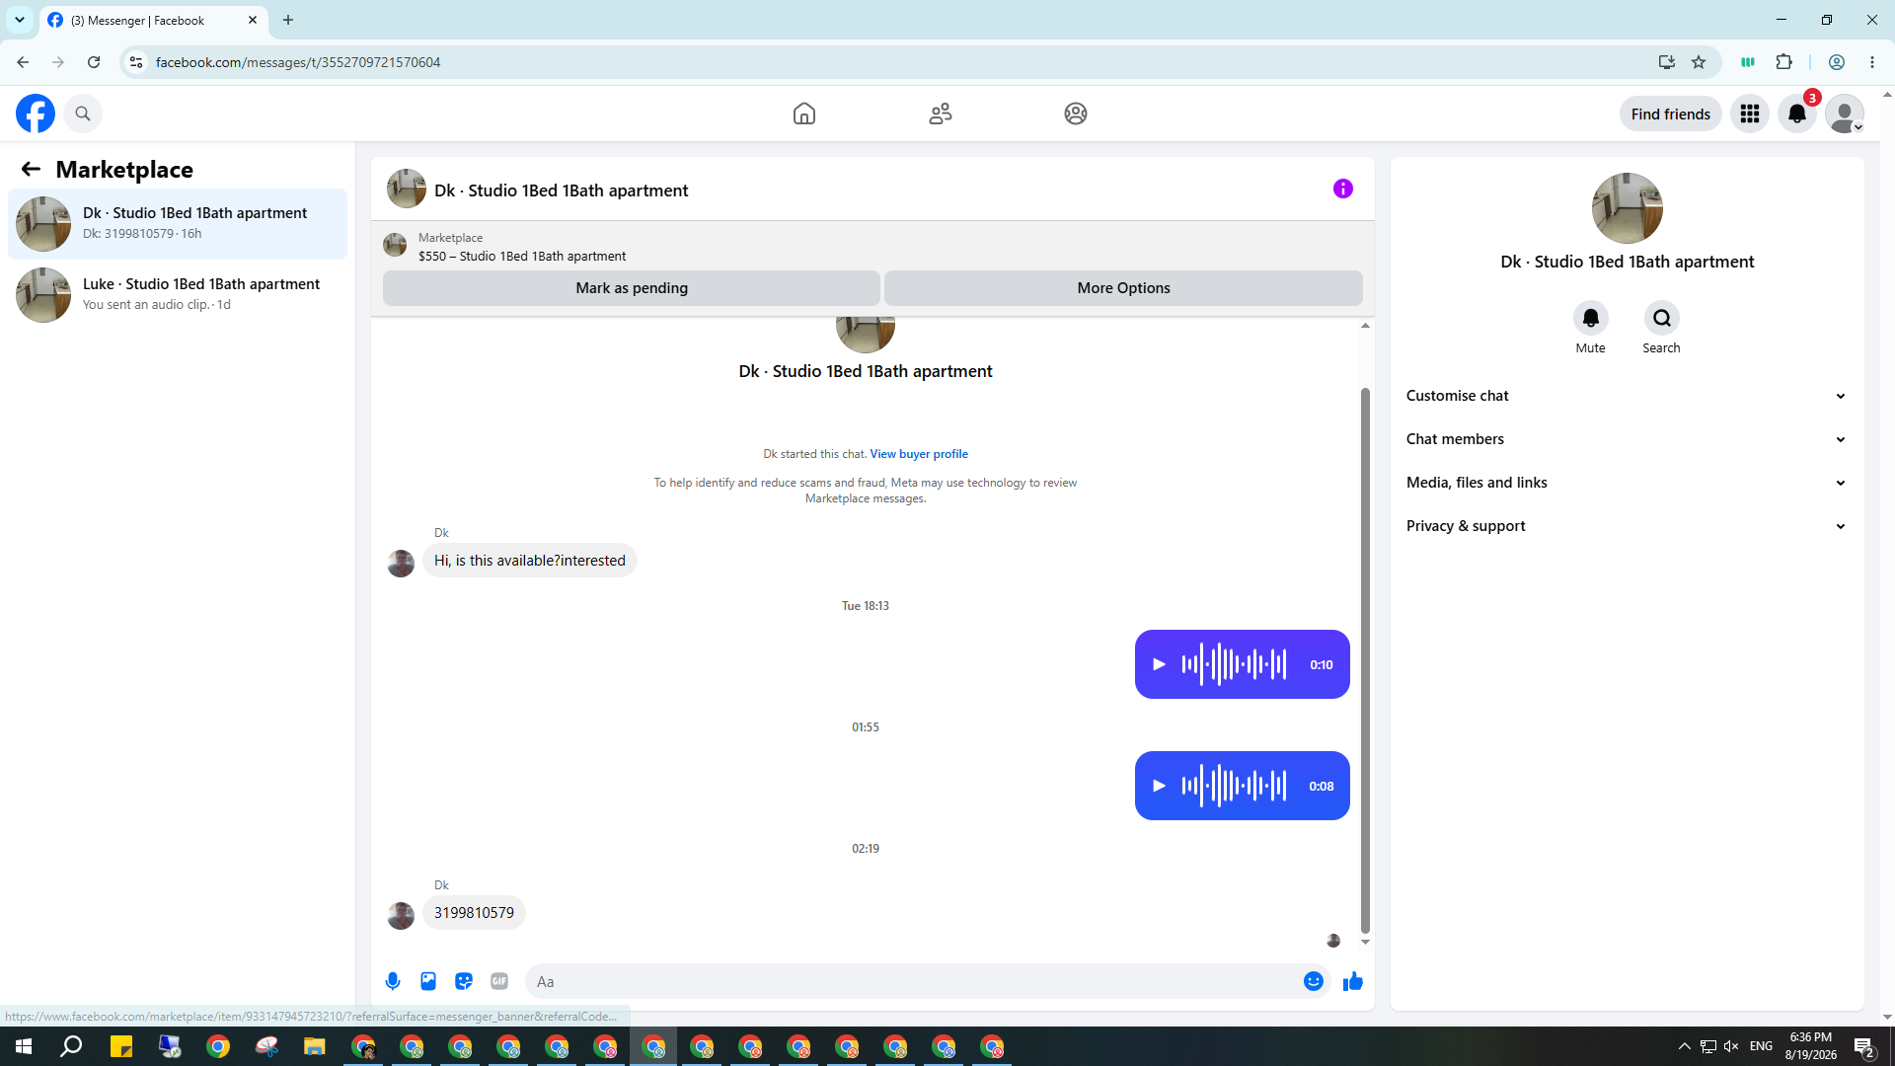Click the Facebook search magnifier icon

tap(83, 114)
